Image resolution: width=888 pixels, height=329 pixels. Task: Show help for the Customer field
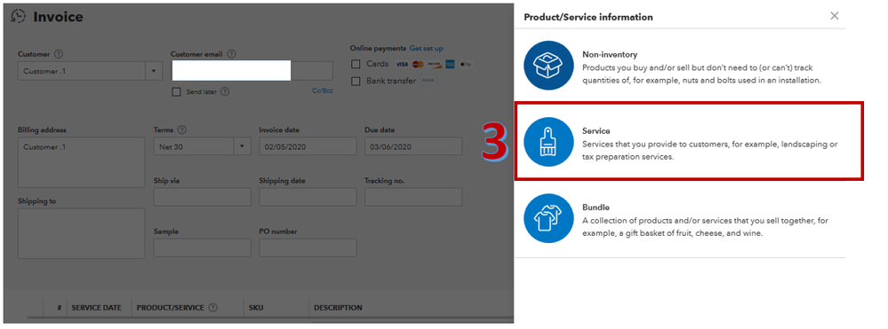click(x=59, y=54)
